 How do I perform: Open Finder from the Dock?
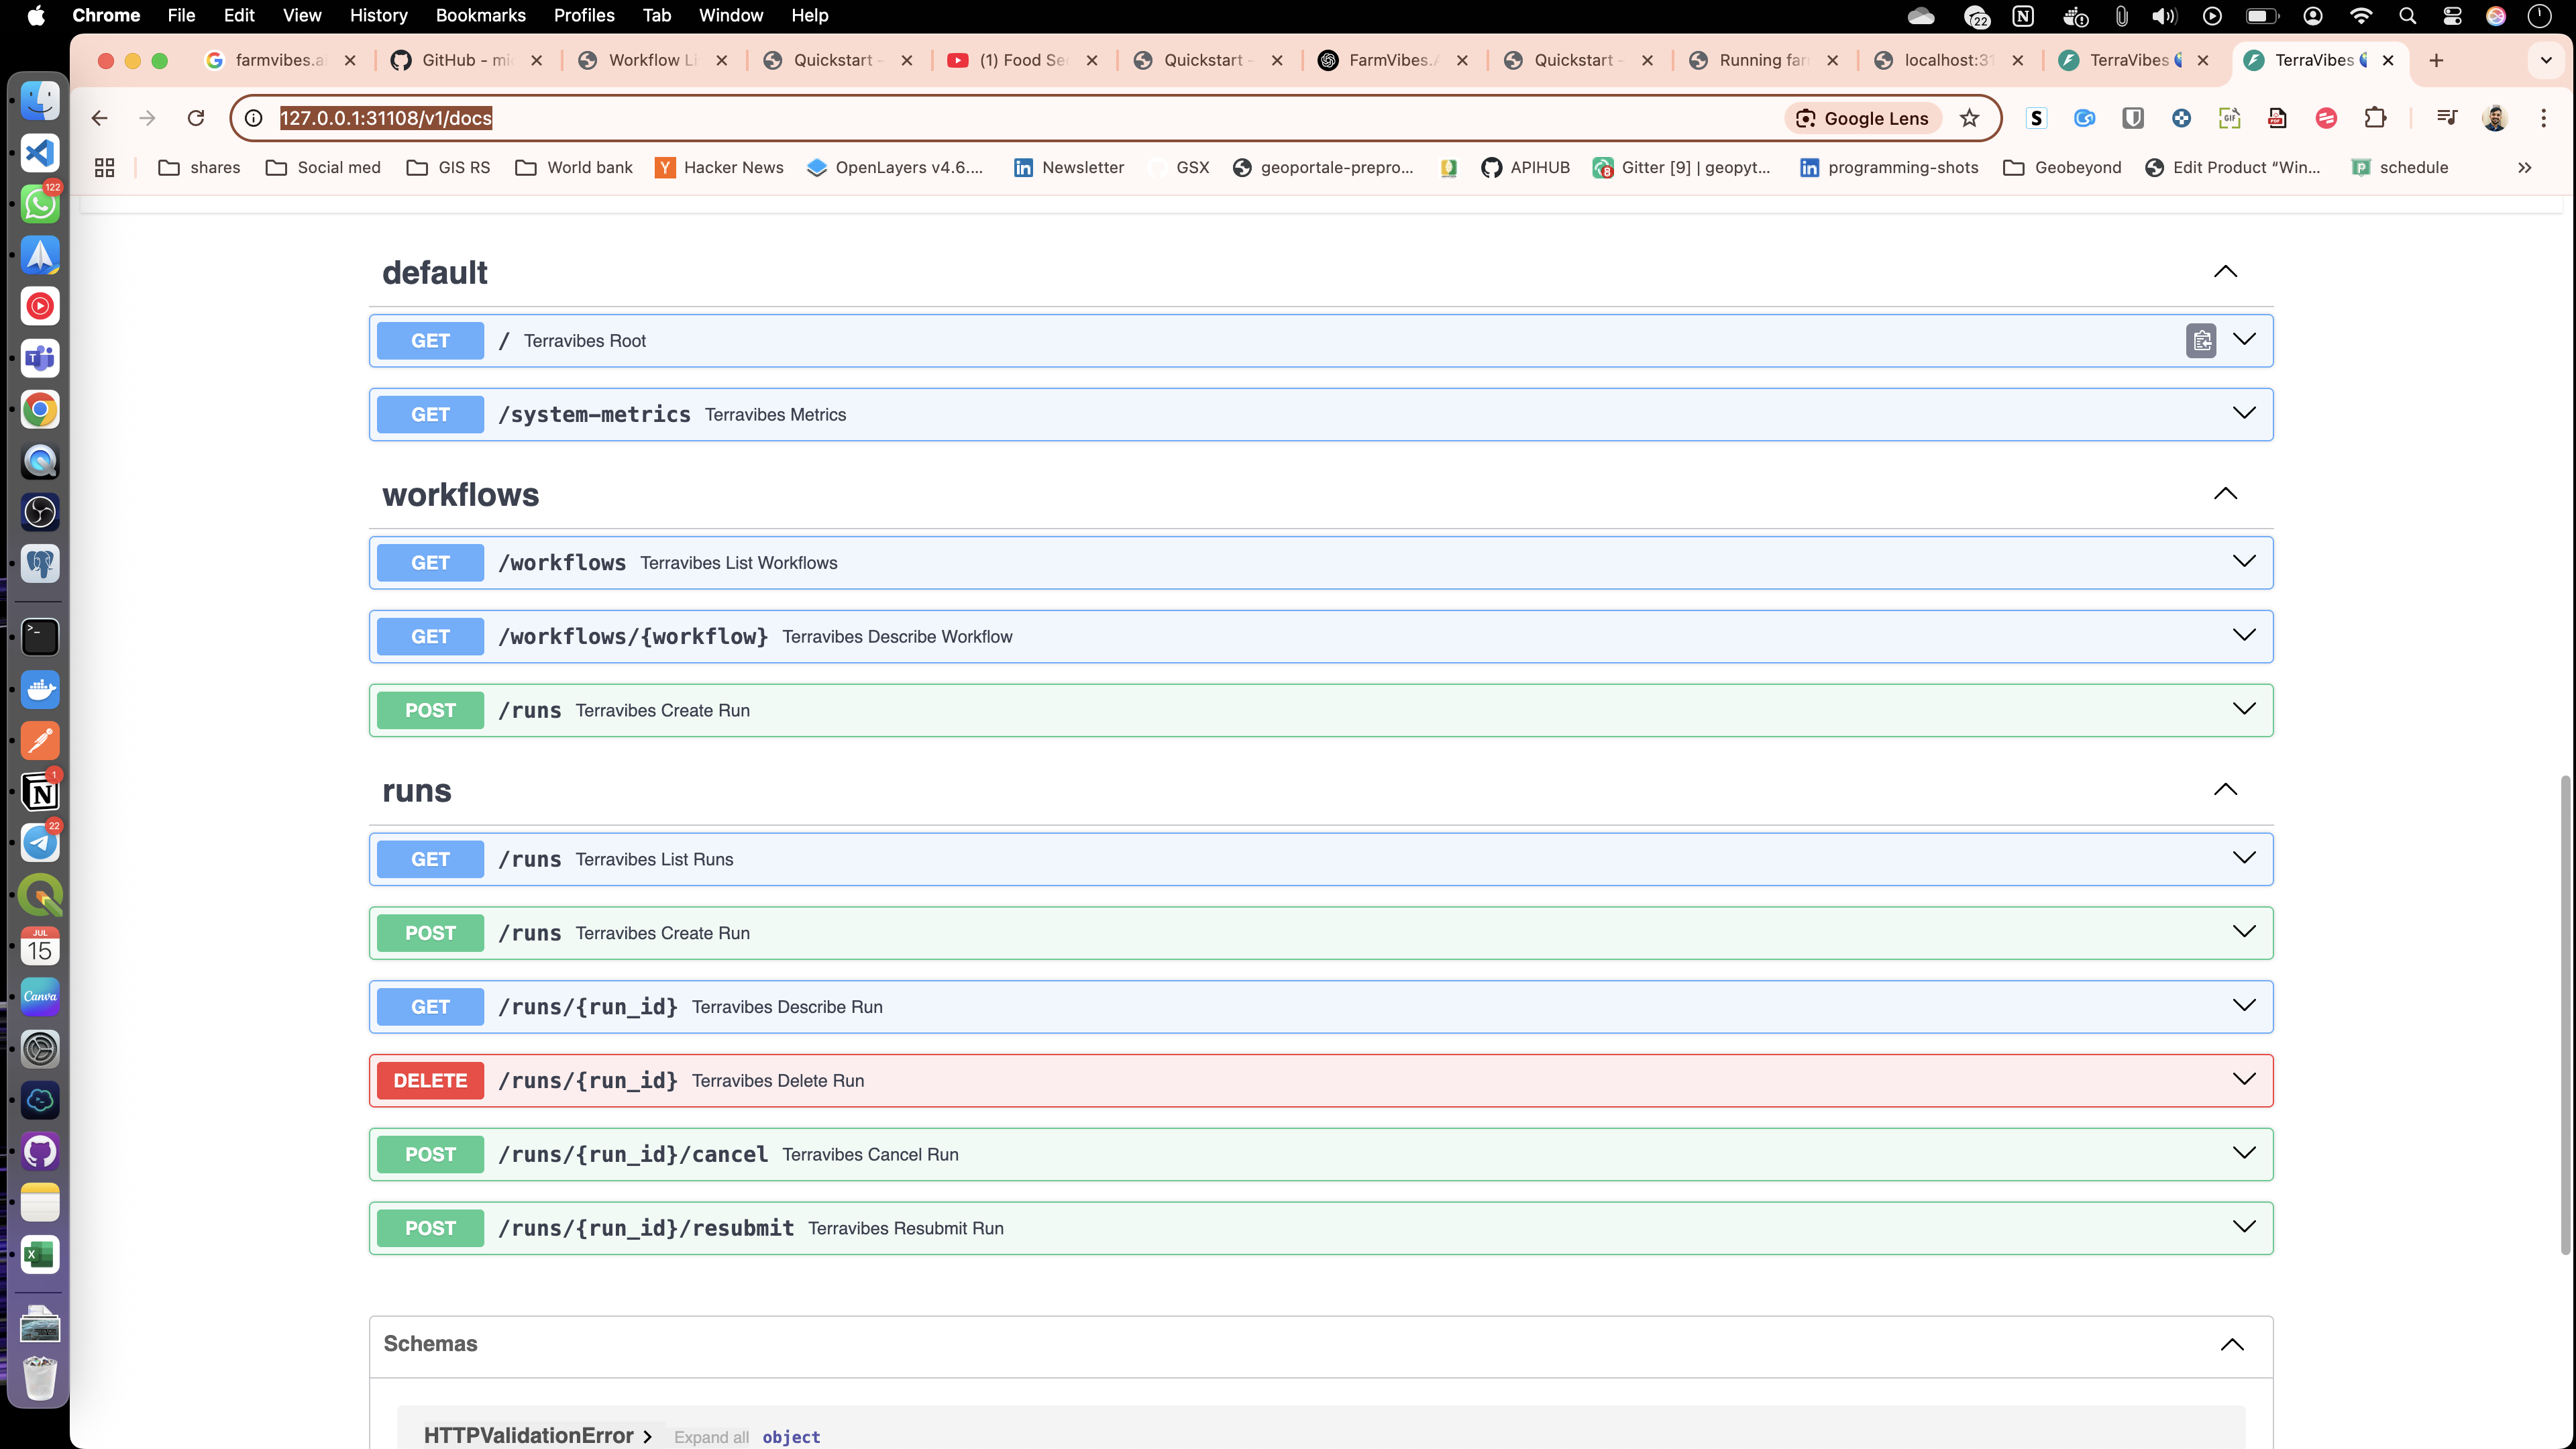40,100
